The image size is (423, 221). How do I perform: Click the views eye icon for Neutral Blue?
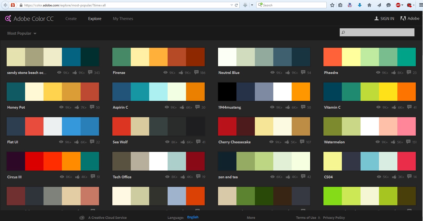point(272,73)
